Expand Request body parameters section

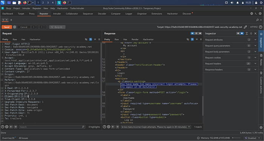[x=255, y=52]
